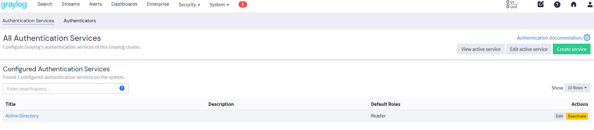Switch to the Authenticators tab
Screen dimensions: 594x130
click(80, 21)
